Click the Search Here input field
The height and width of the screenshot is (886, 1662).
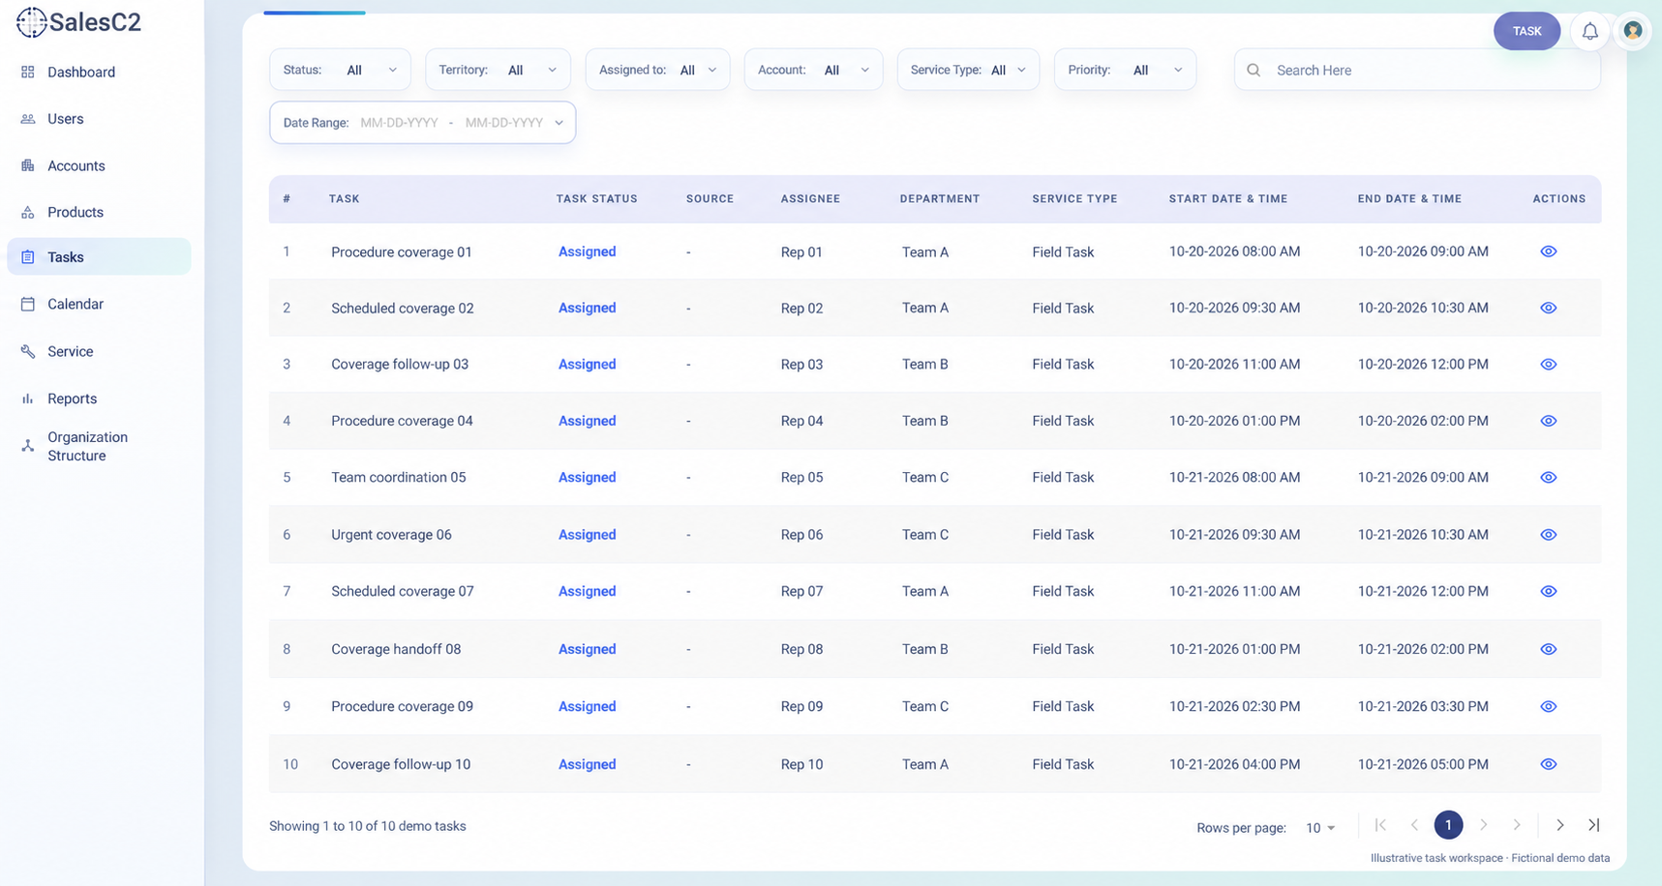[x=1417, y=71]
